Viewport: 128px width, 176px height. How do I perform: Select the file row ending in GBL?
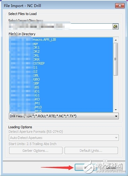click(x=61, y=75)
